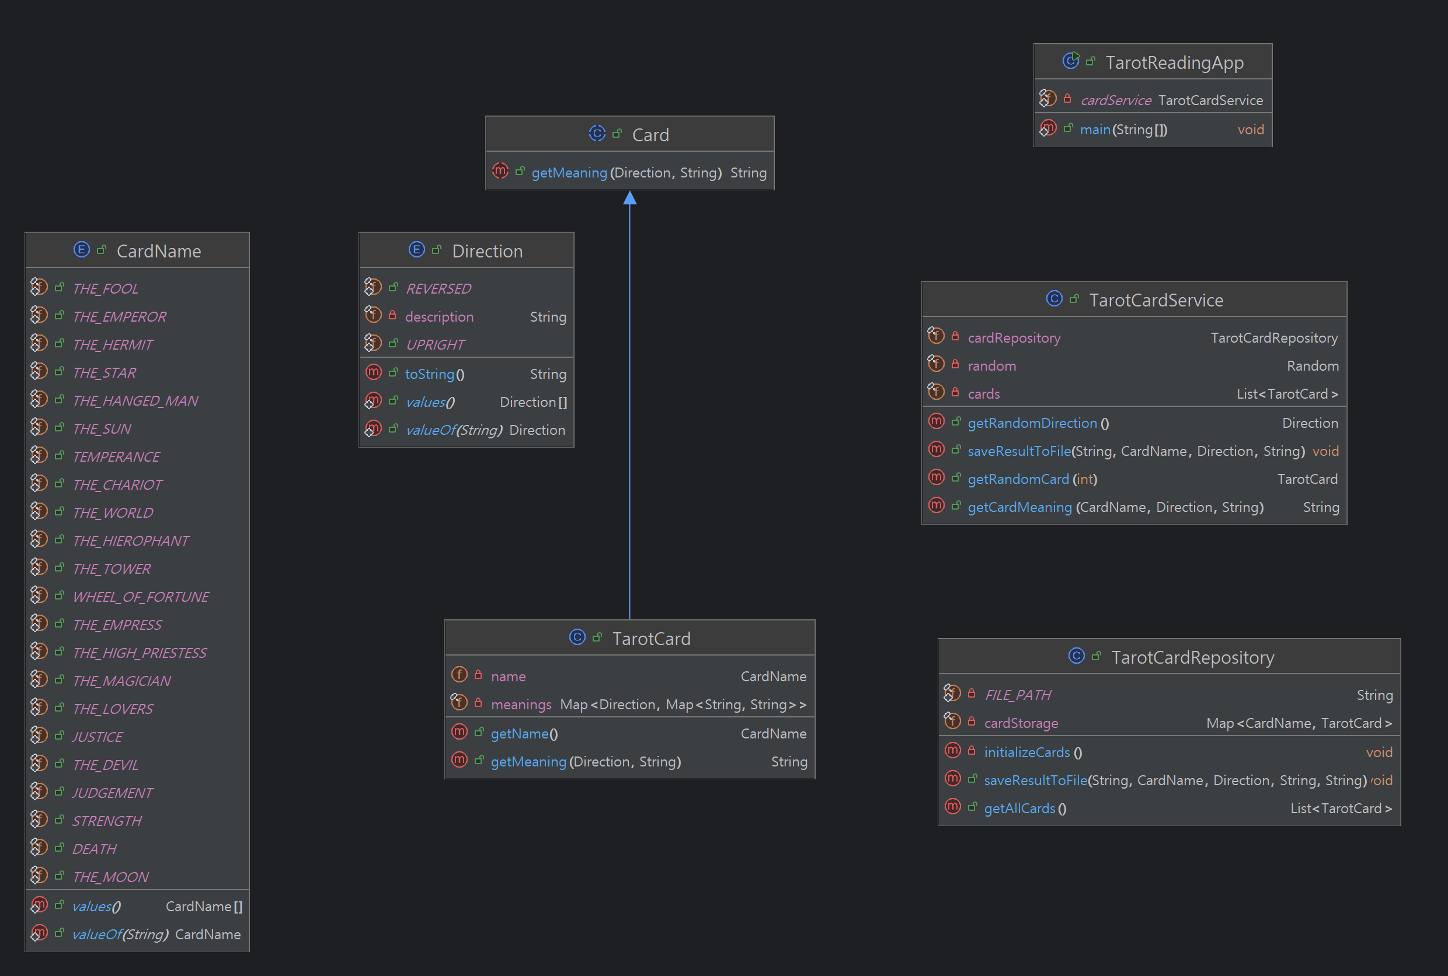Click the class icon next to Card title
The width and height of the screenshot is (1448, 976).
click(597, 134)
